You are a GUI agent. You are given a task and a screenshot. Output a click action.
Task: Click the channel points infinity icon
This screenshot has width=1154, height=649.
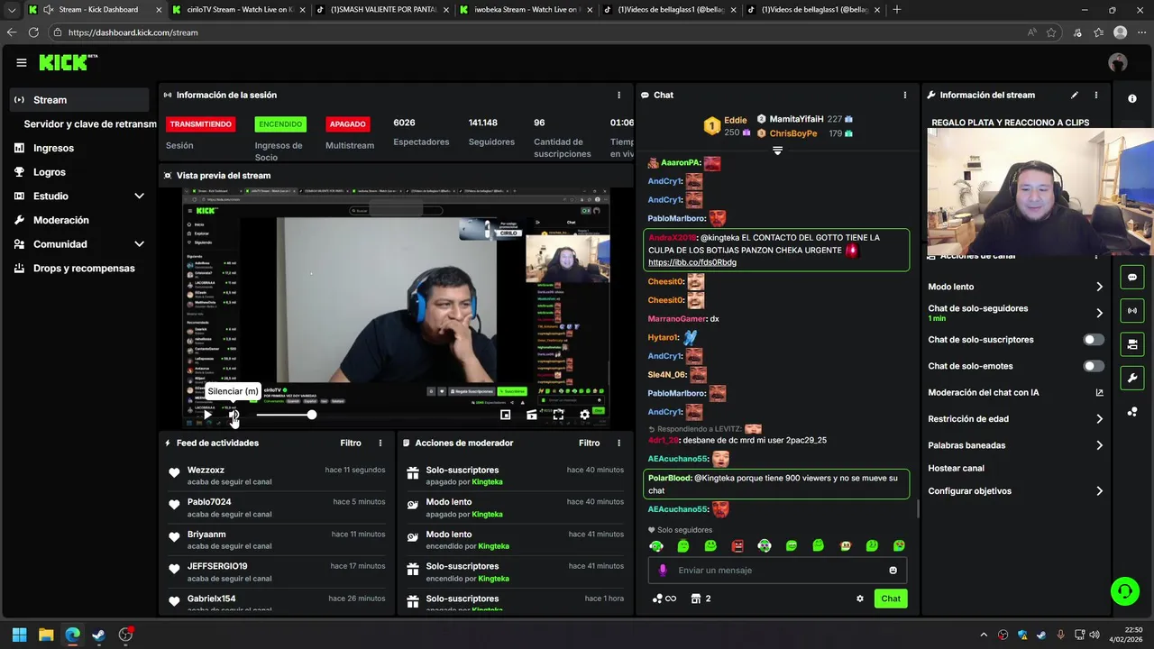[664, 599]
